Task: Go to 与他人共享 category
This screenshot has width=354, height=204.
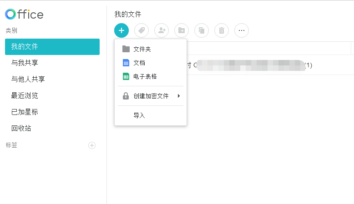Action: pos(28,79)
